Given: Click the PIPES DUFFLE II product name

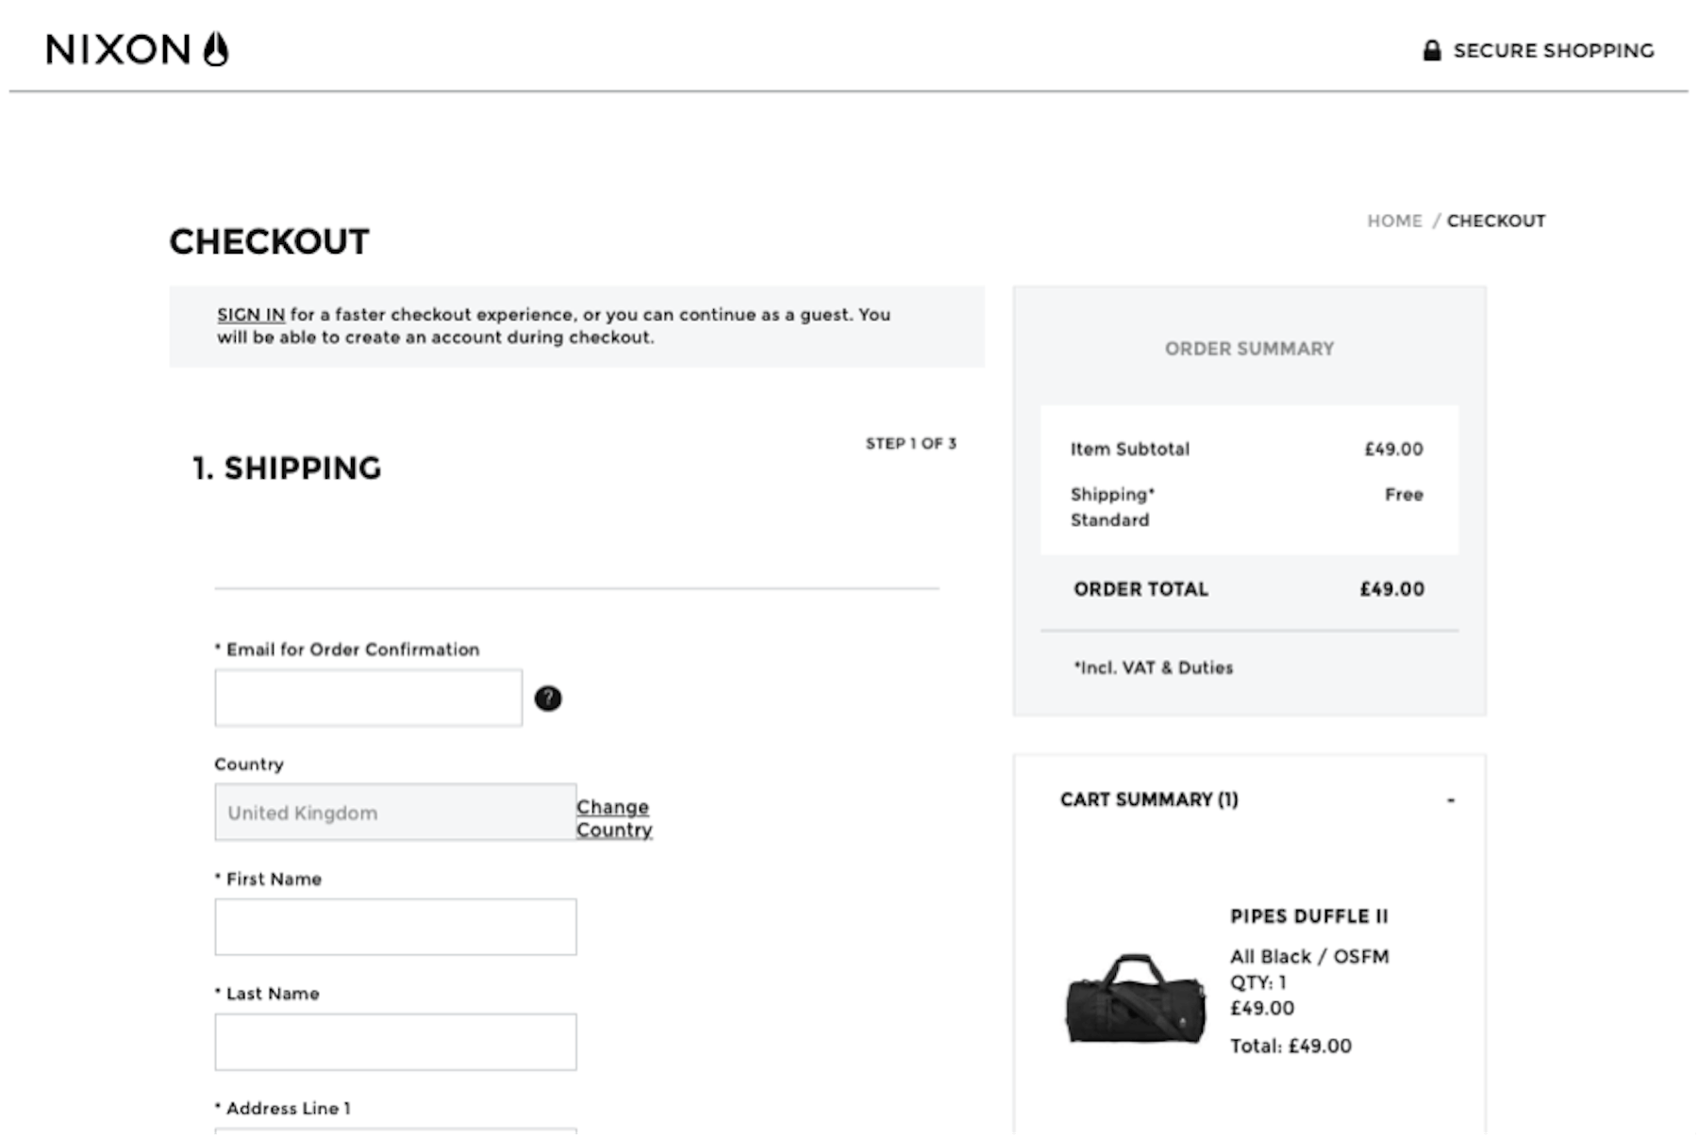Looking at the screenshot, I should [1309, 916].
